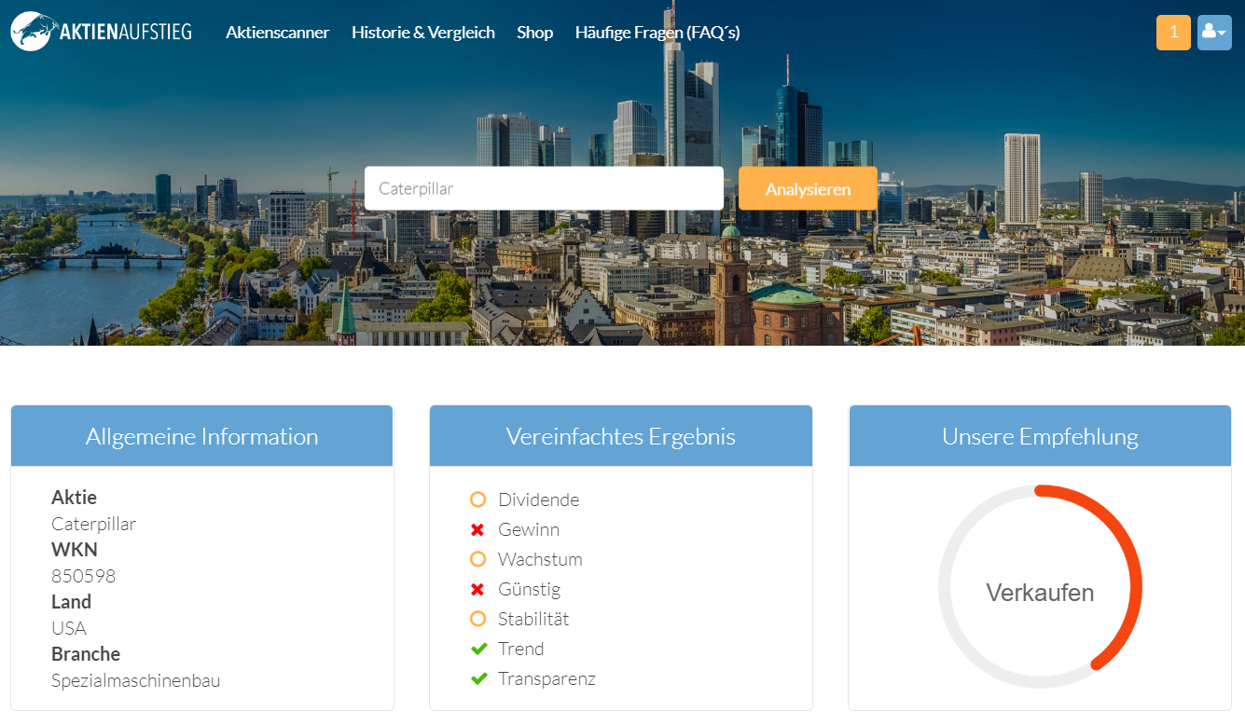The image size is (1245, 725).
Task: Select the WKN value 850598
Action: tap(84, 576)
